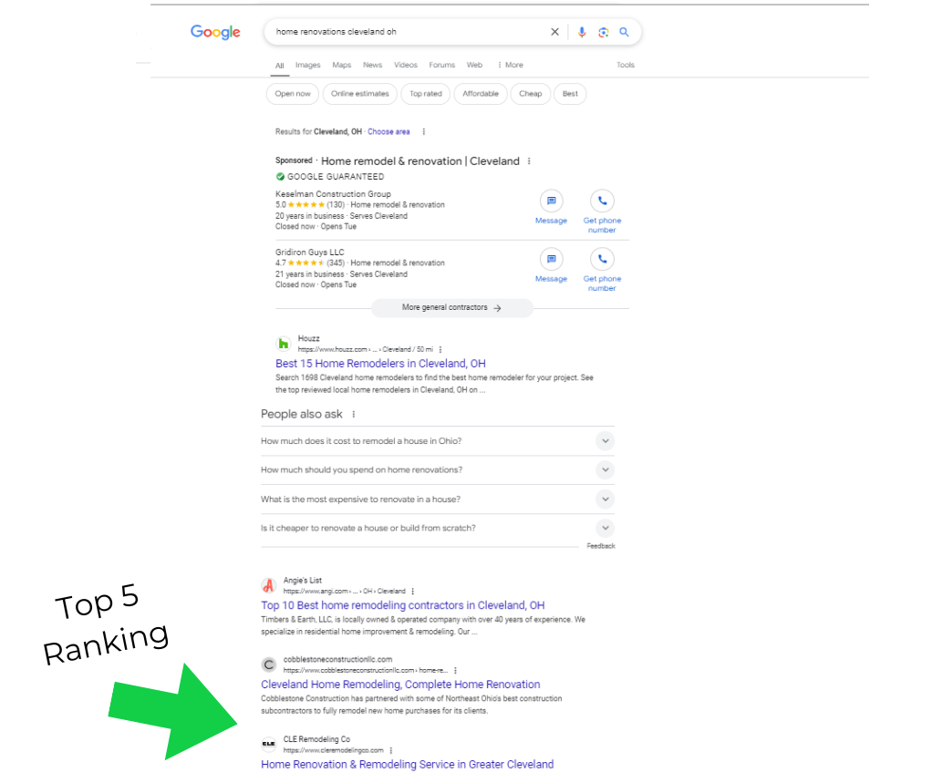Viewport: 932px width, 773px height.
Task: Click the CLE Remodeling Co favicon
Action: click(x=269, y=744)
